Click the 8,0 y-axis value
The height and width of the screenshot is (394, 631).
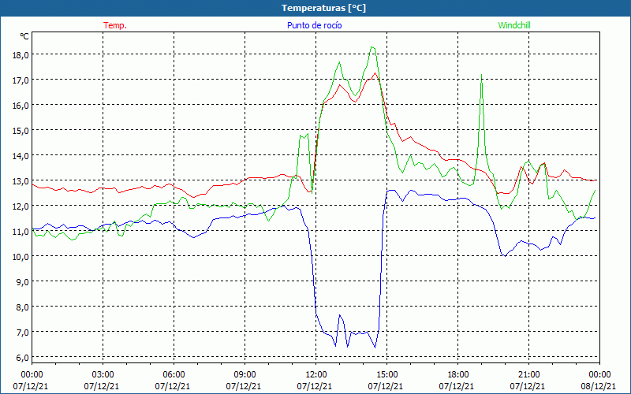pyautogui.click(x=23, y=307)
